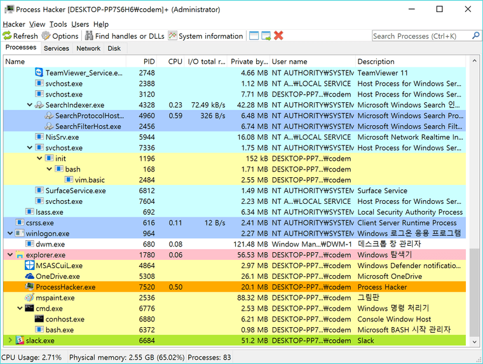Click the Refresh toolbar icon
Image resolution: width=483 pixels, height=364 pixels.
(x=7, y=36)
